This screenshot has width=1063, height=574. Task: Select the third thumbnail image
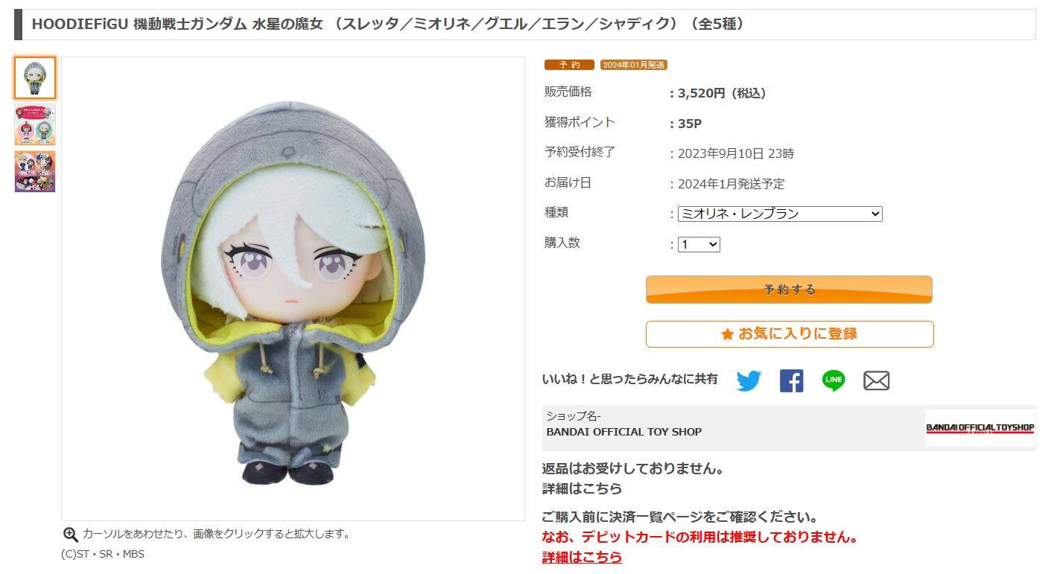pos(35,172)
